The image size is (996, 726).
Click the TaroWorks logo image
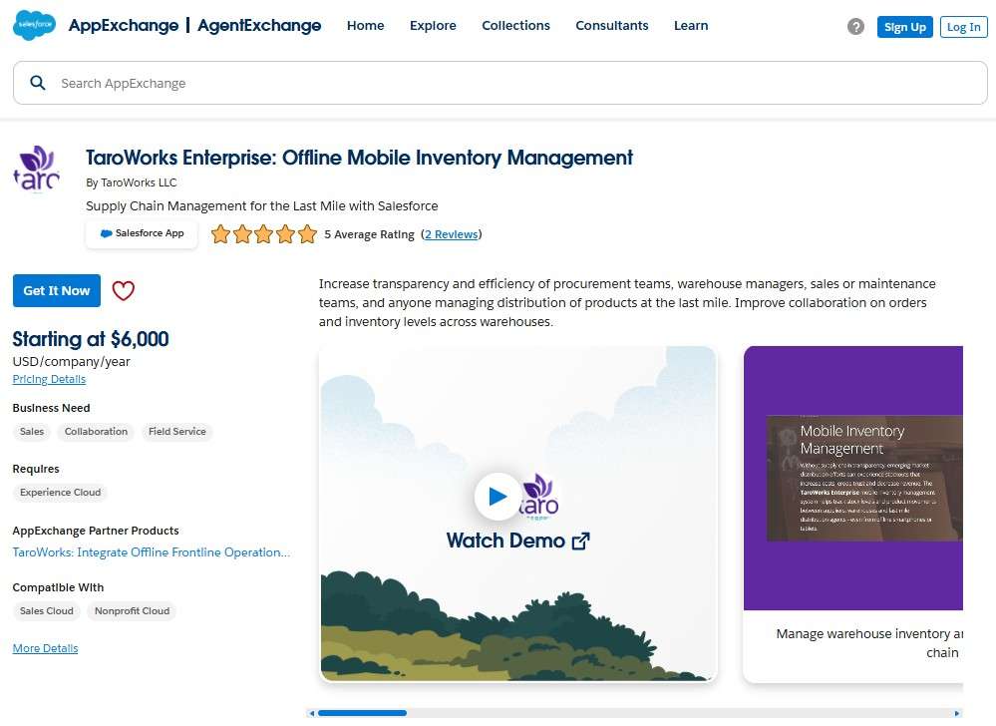37,170
